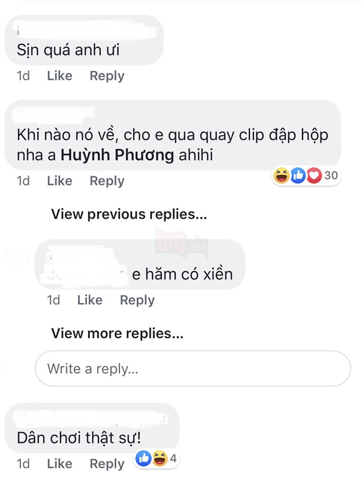Like the 'Dân chơi thật sự!' comment
The width and height of the screenshot is (363, 486).
point(59,463)
